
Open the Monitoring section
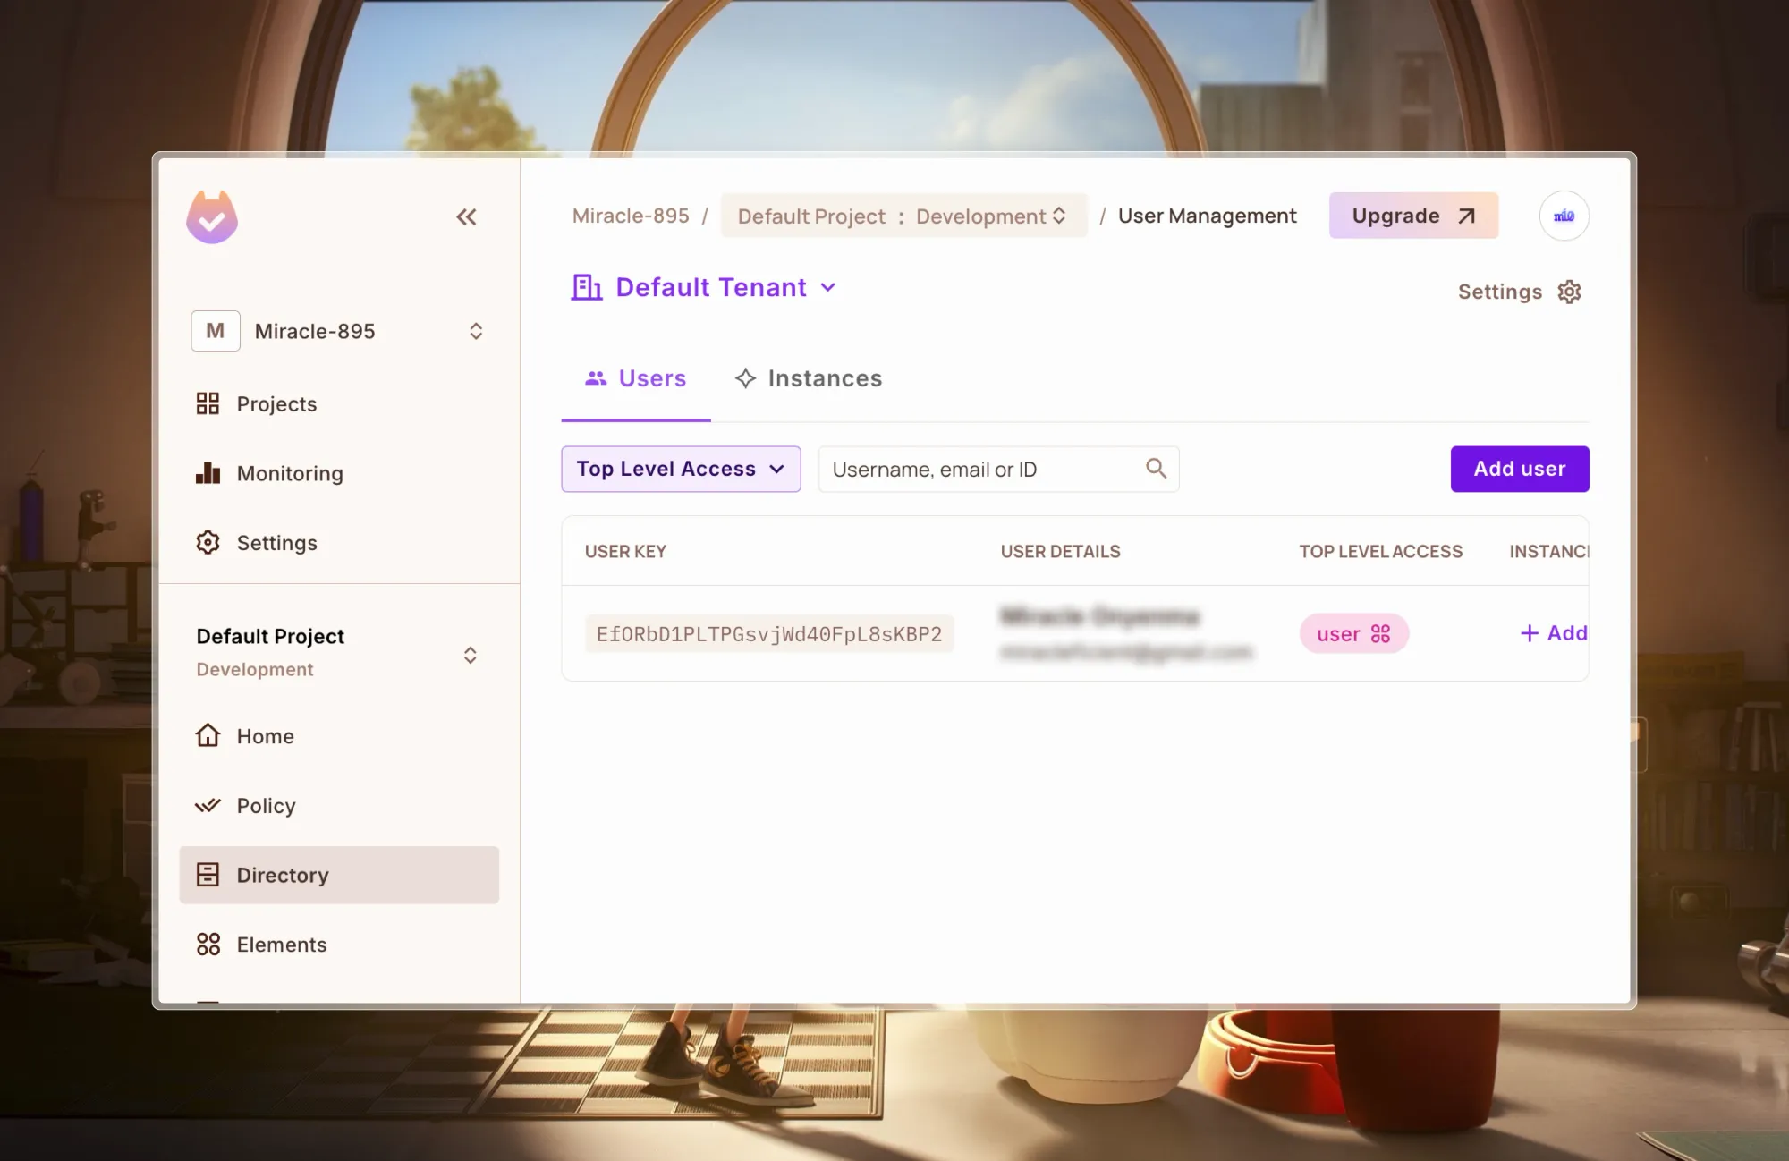(x=289, y=473)
